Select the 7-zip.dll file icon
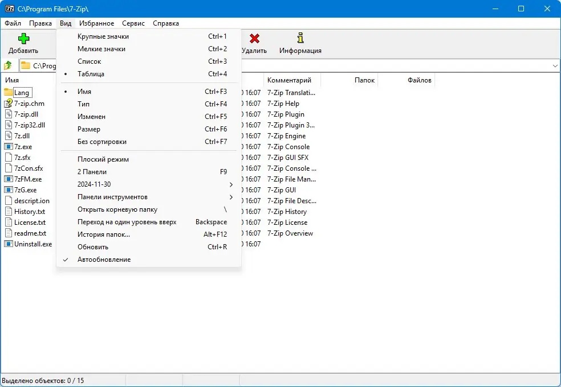The height and width of the screenshot is (387, 561). (8, 114)
